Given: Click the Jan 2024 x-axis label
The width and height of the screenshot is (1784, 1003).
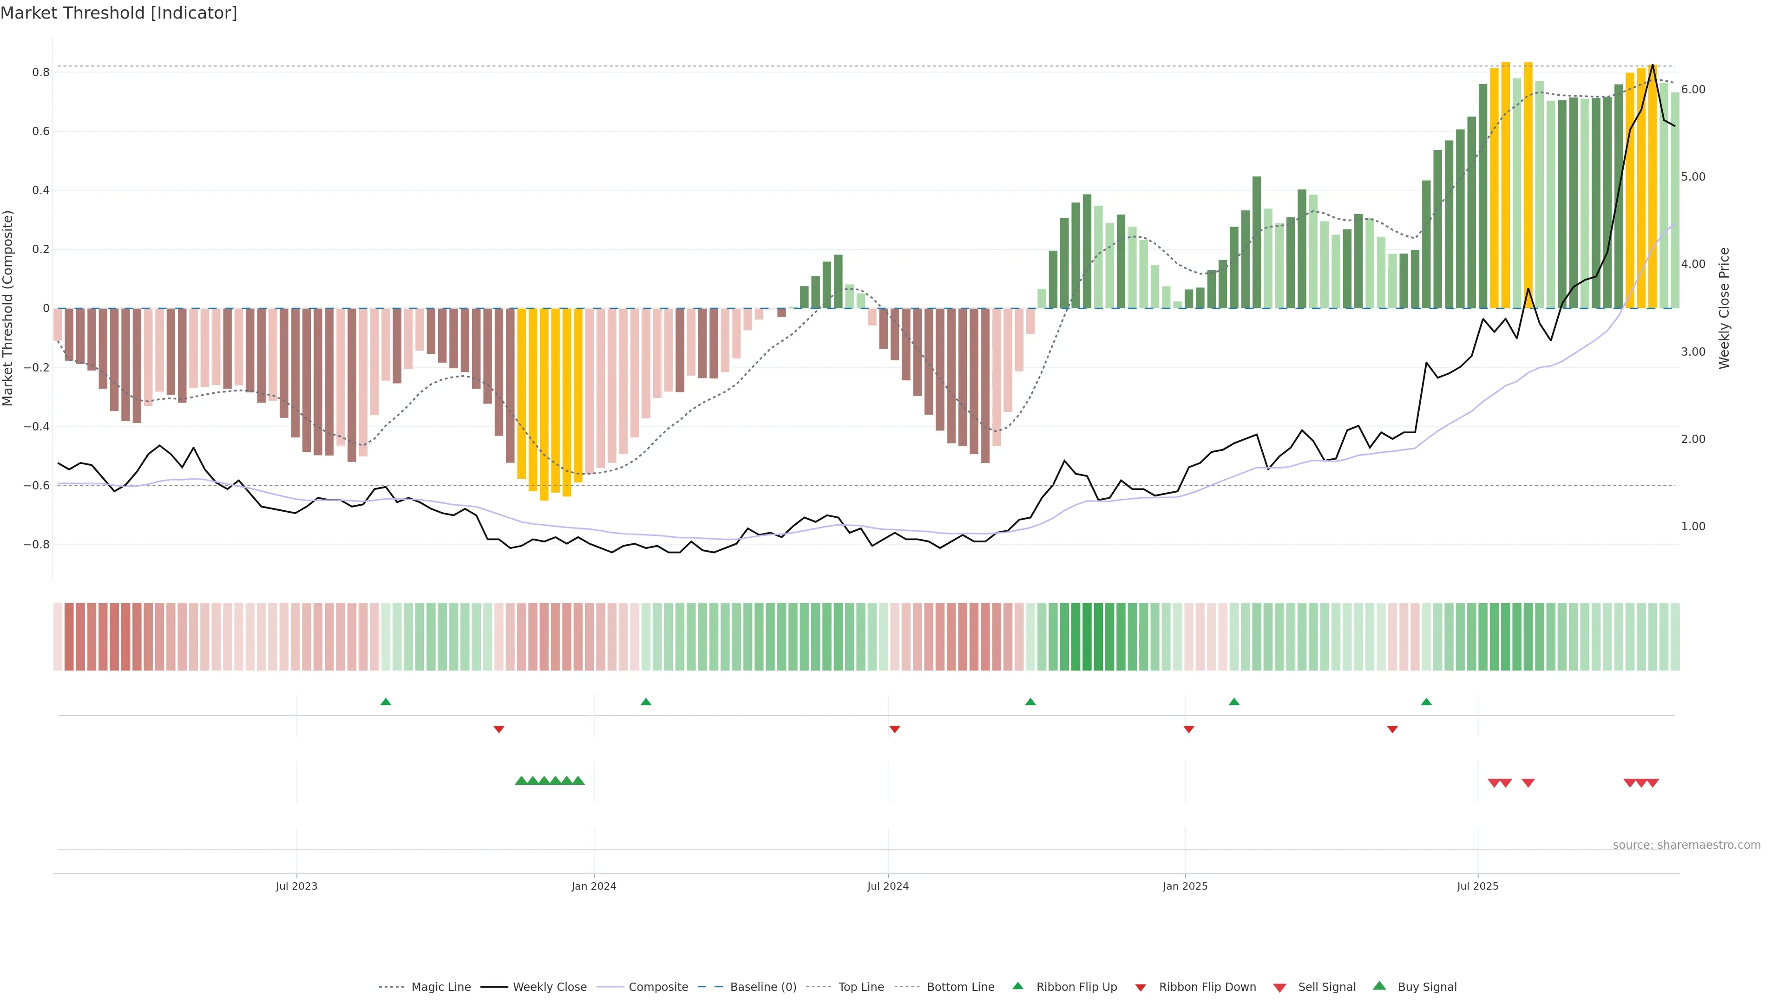Looking at the screenshot, I should click(x=594, y=886).
